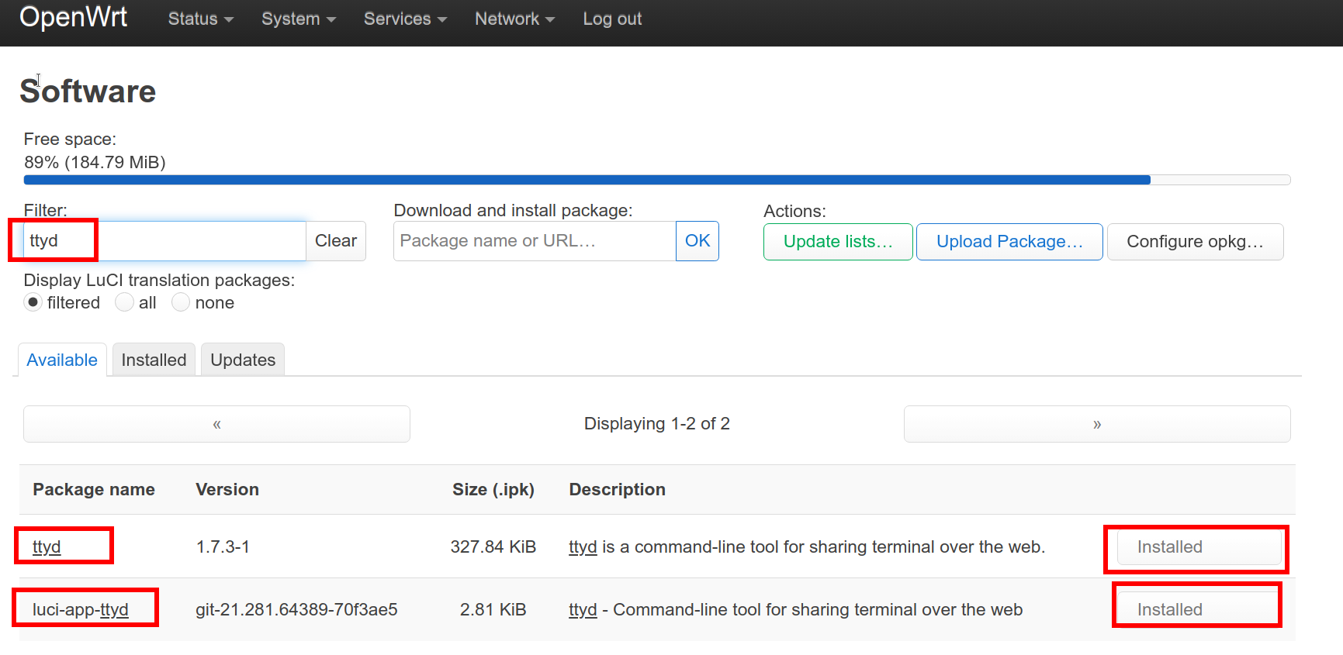Open Configure opkg settings
The image size is (1343, 655).
1194,242
